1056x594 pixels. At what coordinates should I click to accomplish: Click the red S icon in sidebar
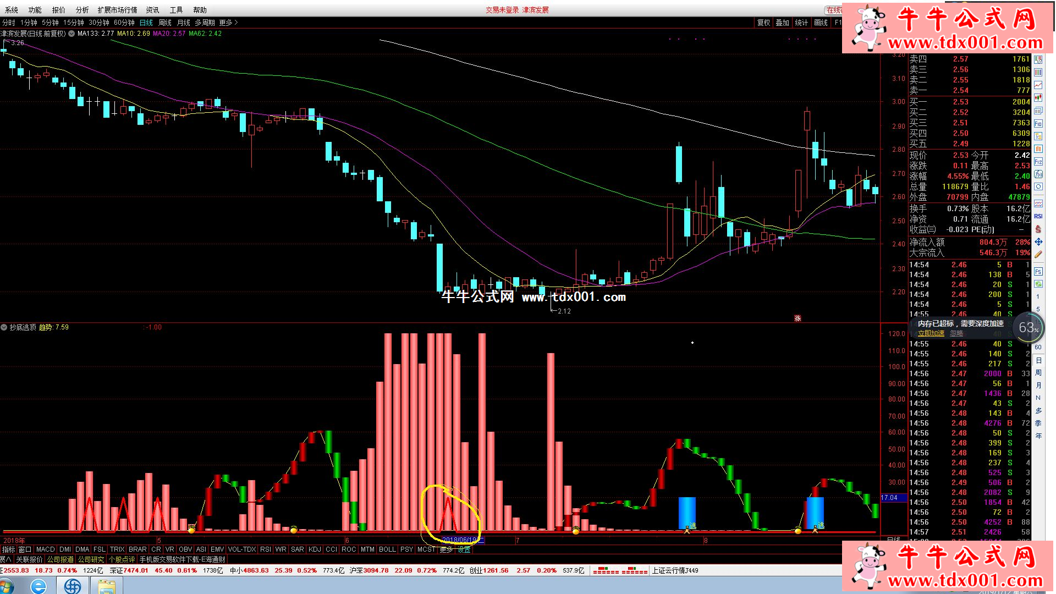click(x=1038, y=229)
